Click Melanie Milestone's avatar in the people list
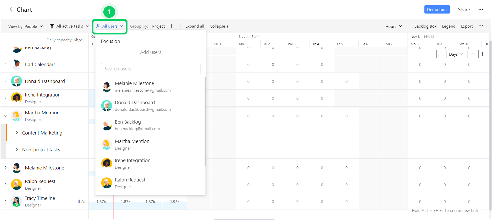Screen dimensions: 492x220 (x=17, y=168)
